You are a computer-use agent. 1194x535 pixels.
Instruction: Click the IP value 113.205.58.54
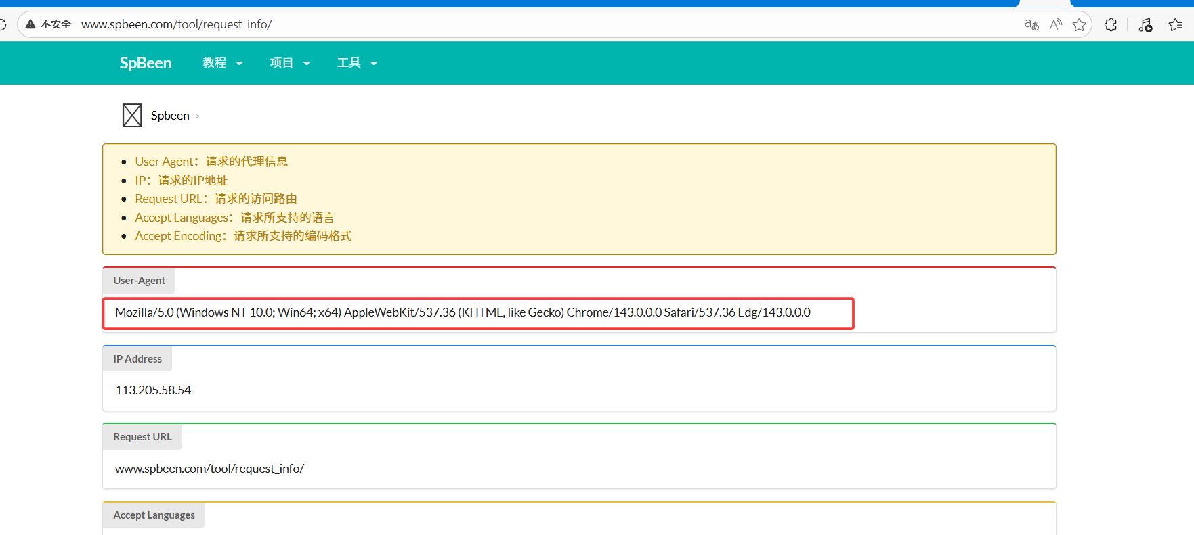tap(153, 390)
